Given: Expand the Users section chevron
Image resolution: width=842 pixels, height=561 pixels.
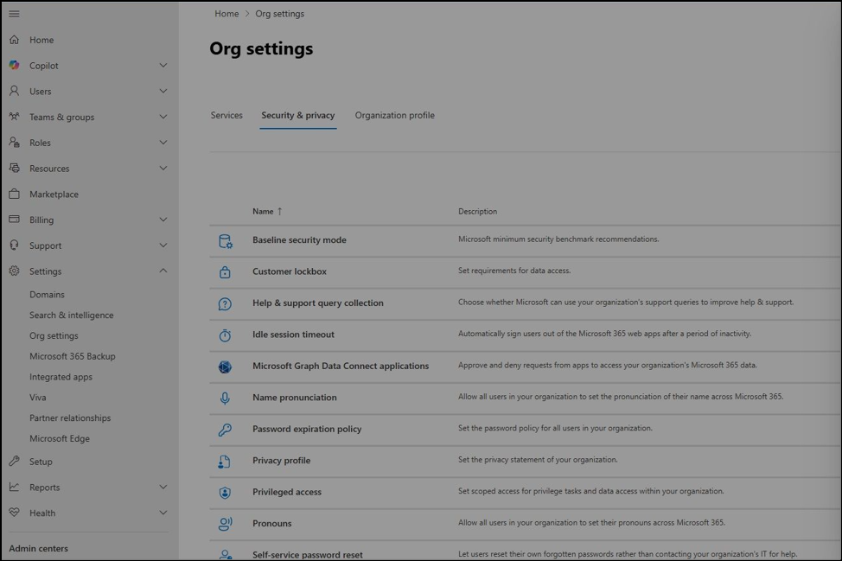Looking at the screenshot, I should click(x=163, y=92).
